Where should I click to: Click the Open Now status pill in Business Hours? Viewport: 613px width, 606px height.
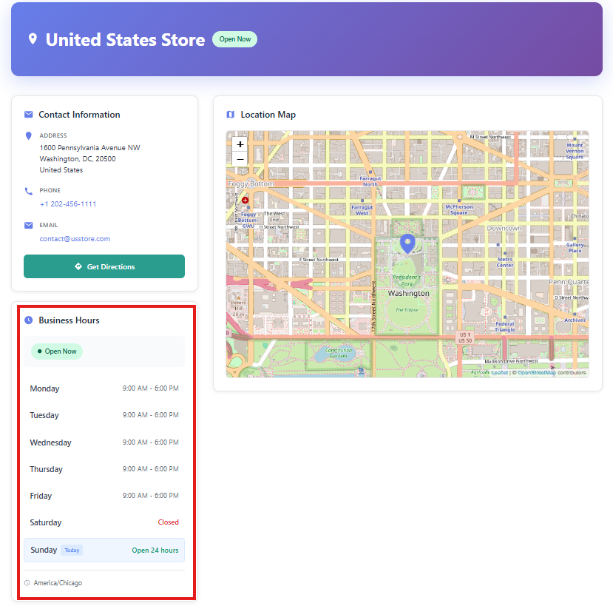57,351
